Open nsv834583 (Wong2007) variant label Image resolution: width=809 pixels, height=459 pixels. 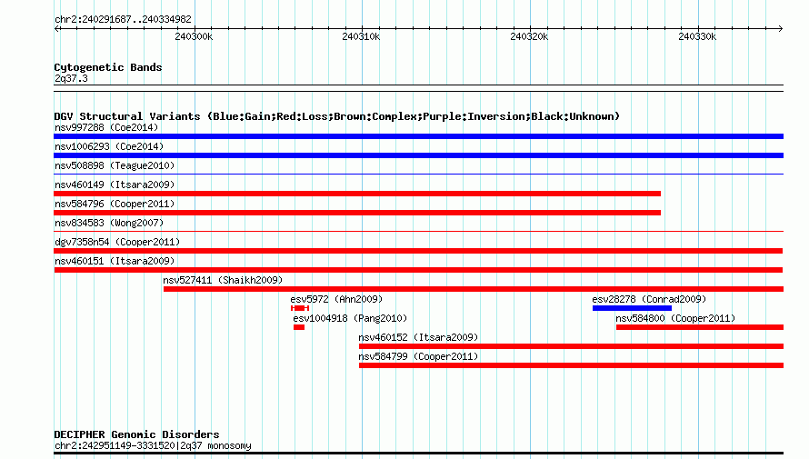[109, 223]
